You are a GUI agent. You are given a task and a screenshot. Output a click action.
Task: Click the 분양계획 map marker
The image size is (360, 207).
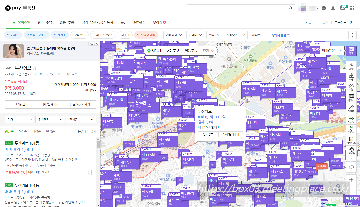point(322,166)
